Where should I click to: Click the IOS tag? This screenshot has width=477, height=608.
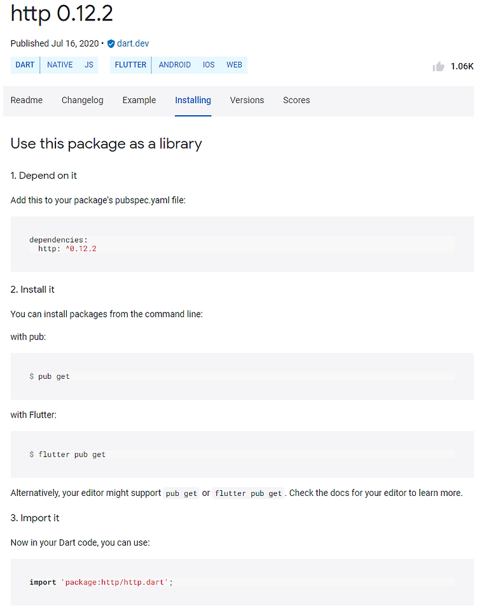coord(209,65)
